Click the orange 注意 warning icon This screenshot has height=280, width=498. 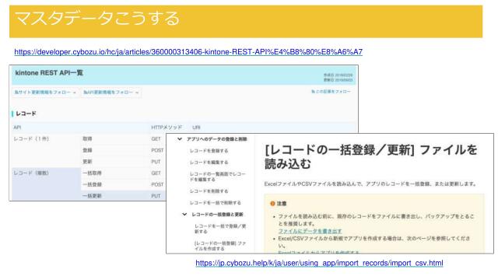coord(272,204)
